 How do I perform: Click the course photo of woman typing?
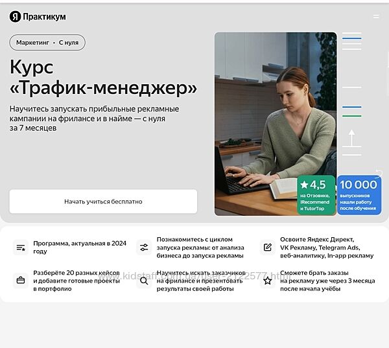pyautogui.click(x=276, y=124)
